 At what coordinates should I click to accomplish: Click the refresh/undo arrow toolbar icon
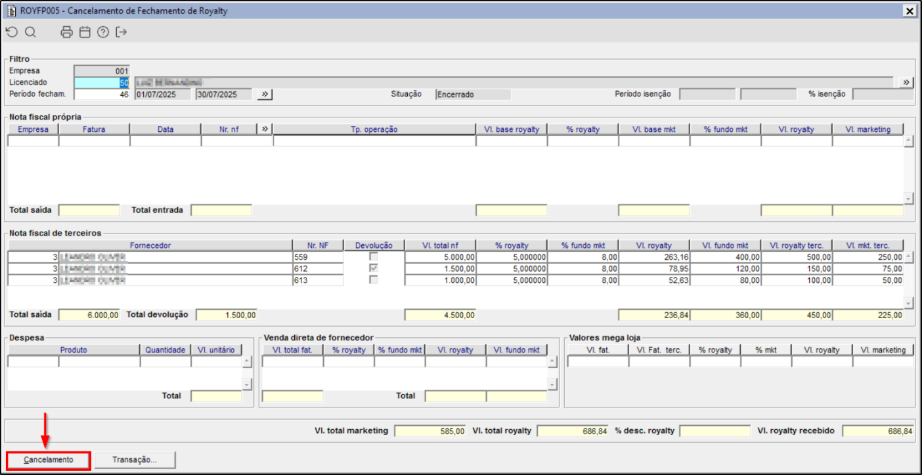[11, 32]
